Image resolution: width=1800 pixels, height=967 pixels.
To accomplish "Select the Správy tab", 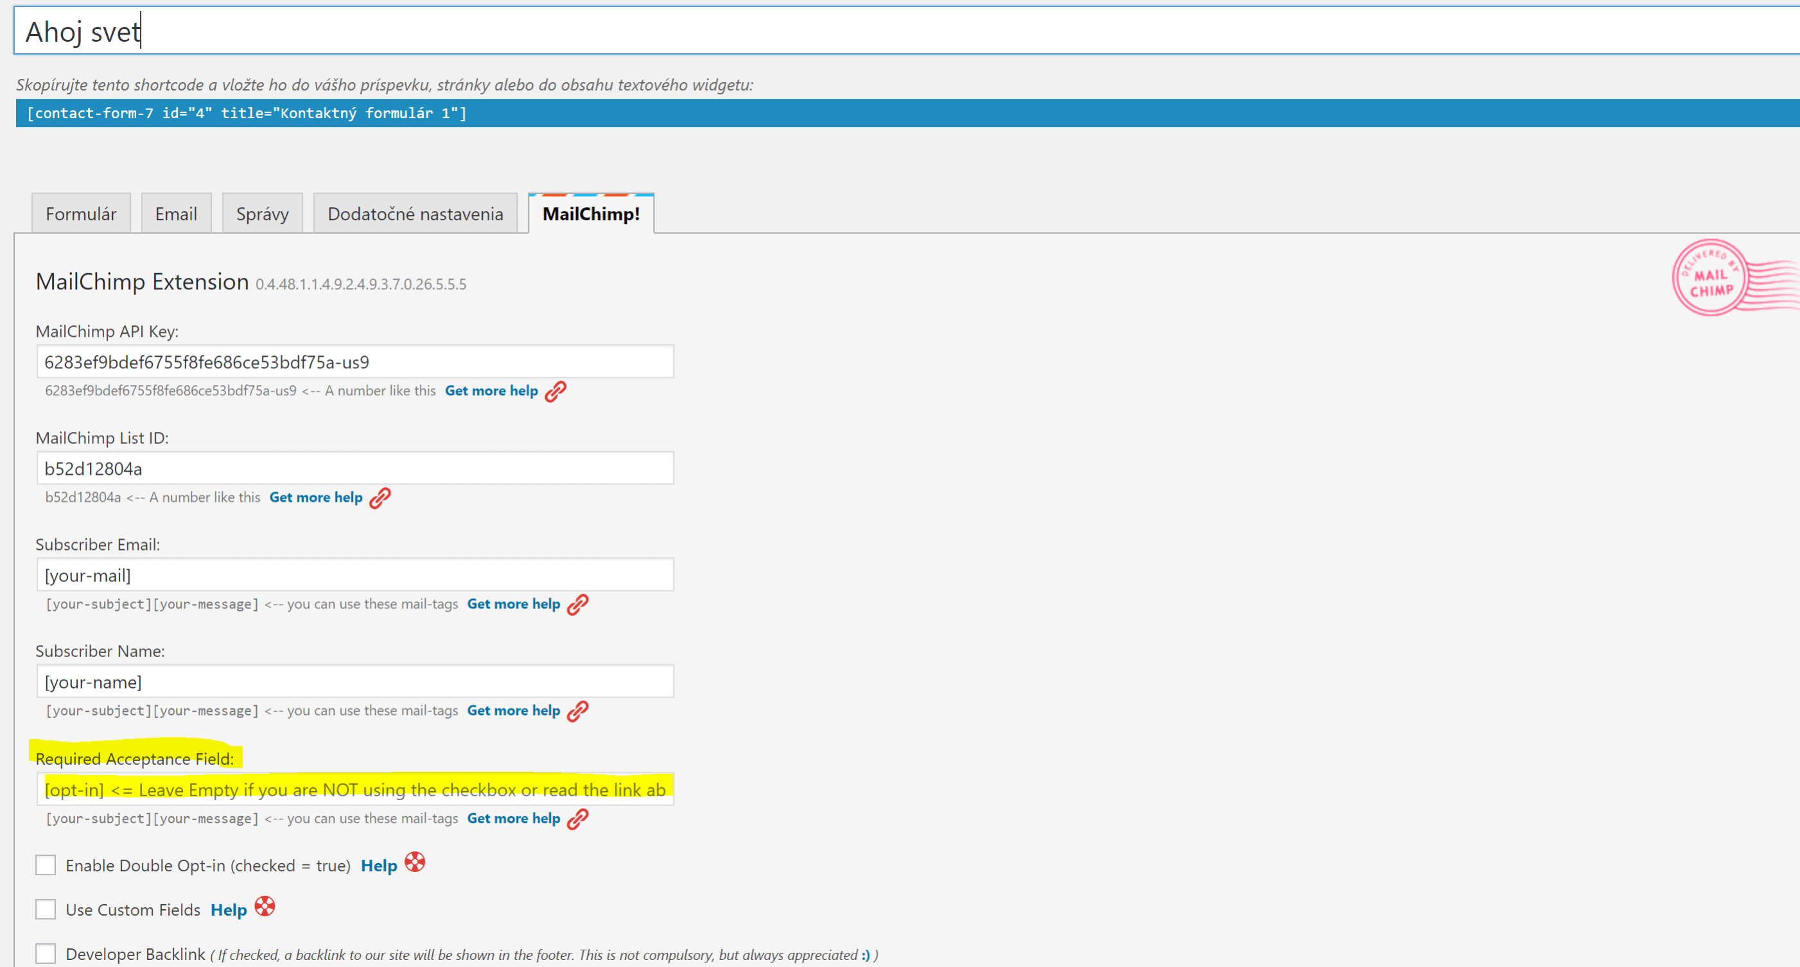I will click(262, 214).
